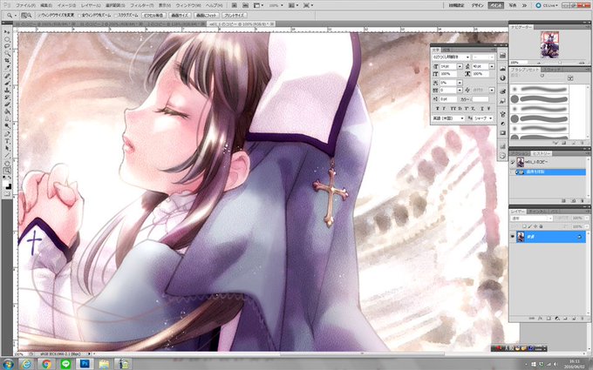Select the Line shape tool
Viewport: 593px width, 370px height.
tap(7, 156)
